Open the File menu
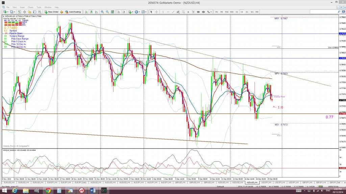The image size is (346, 194). 8,7
